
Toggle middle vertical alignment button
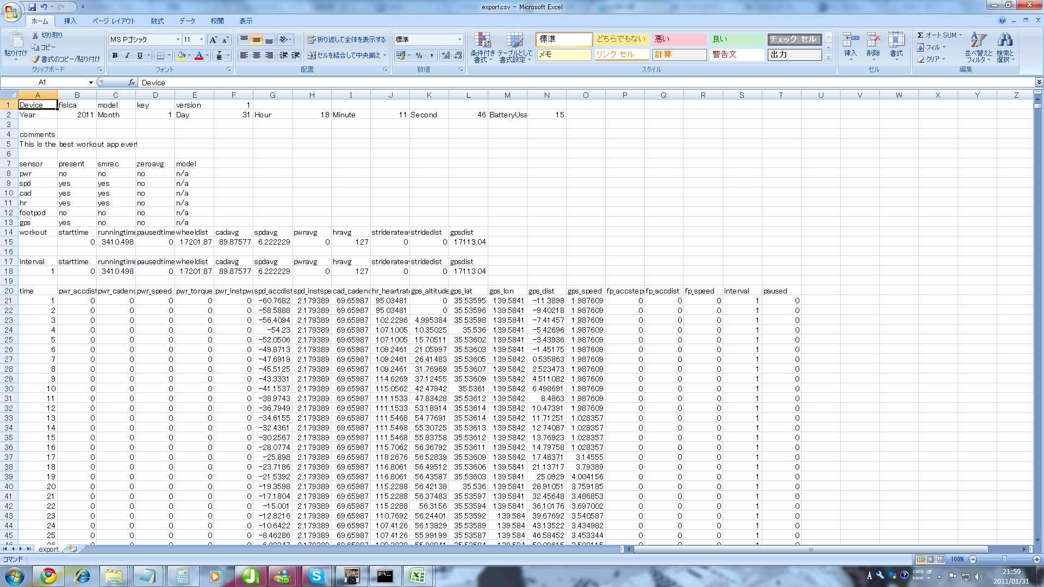point(256,40)
